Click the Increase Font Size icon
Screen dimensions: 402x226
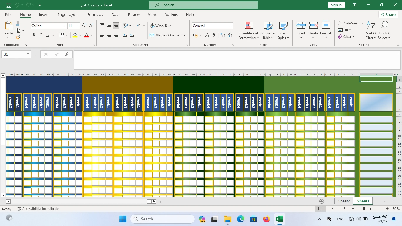[x=84, y=26]
